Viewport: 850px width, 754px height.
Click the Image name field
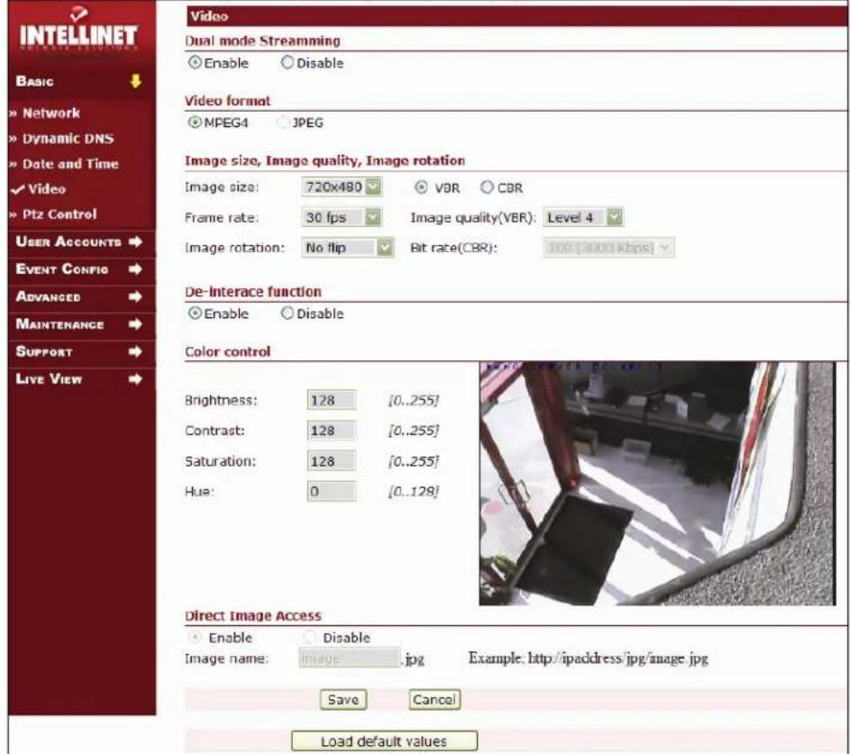point(349,659)
